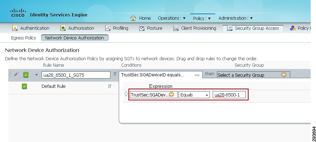
Task: Click the Posture shield icon
Action: pyautogui.click(x=142, y=28)
